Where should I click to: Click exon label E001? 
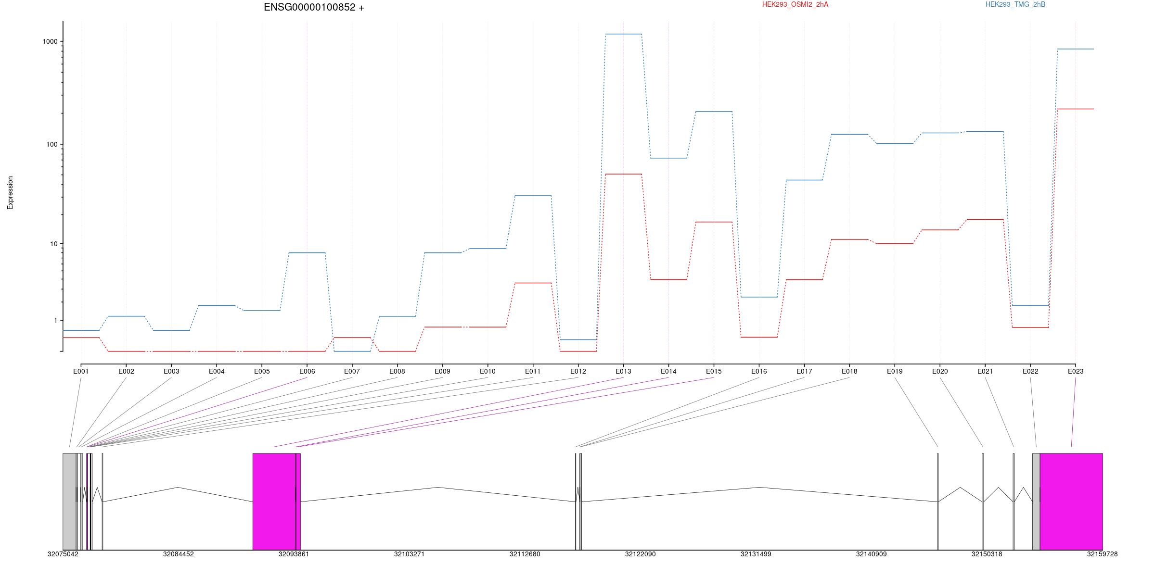[81, 371]
